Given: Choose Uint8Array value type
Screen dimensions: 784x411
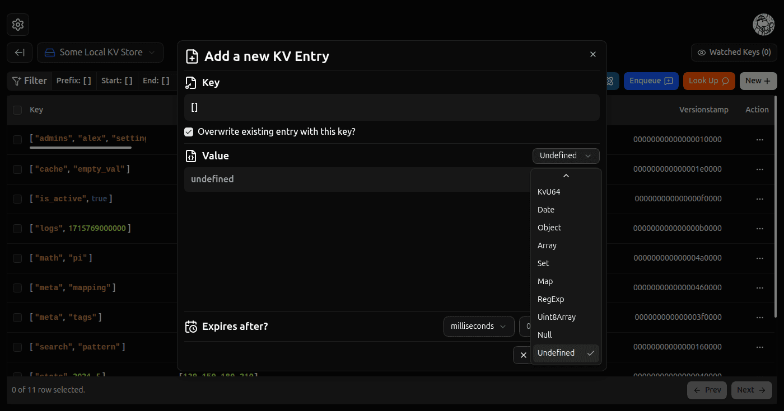Looking at the screenshot, I should [x=566, y=317].
